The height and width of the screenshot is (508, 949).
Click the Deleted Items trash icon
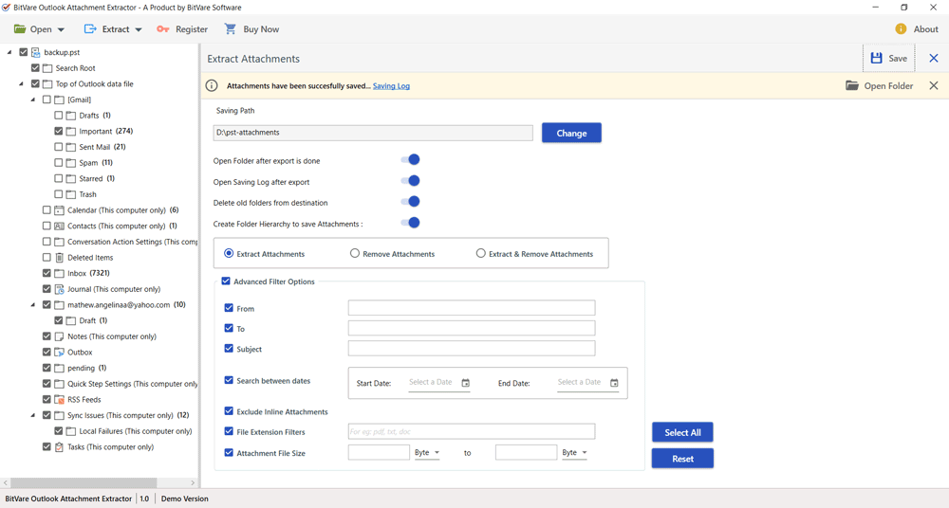(59, 258)
